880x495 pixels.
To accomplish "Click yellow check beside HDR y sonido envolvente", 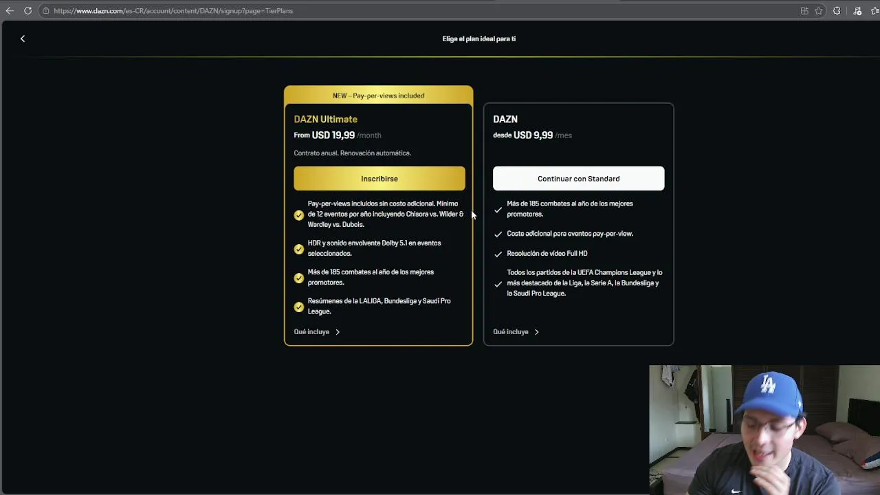I will (299, 249).
